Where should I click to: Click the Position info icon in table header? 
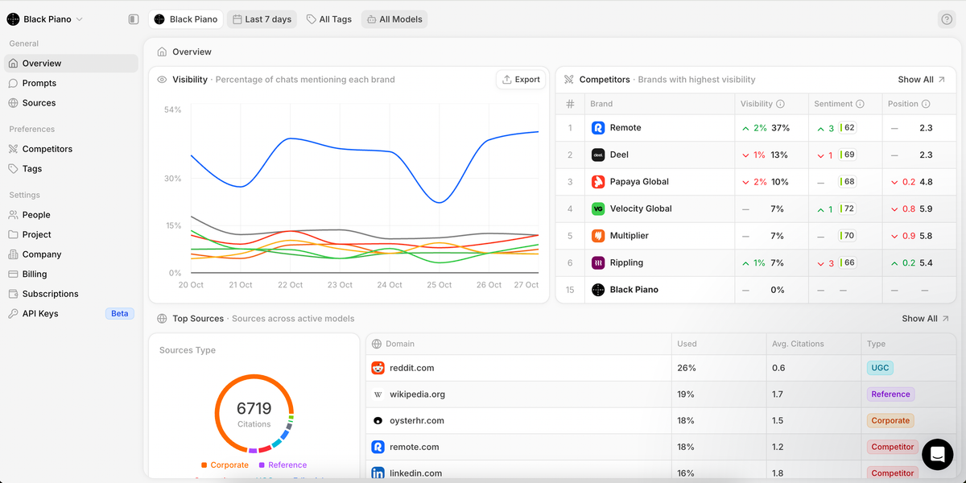[x=926, y=104]
